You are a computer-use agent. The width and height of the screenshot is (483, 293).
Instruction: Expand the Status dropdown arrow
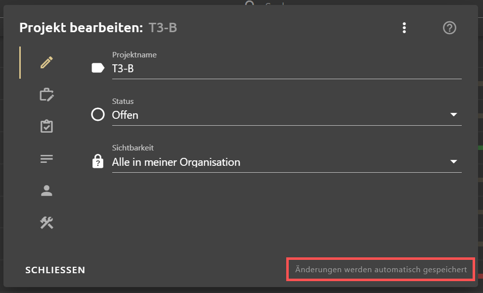point(453,115)
